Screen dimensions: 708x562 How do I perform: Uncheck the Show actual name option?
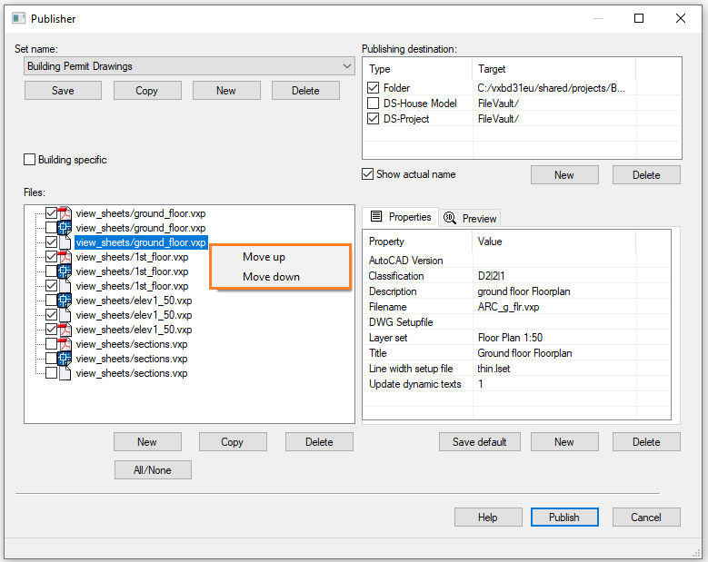tap(368, 174)
